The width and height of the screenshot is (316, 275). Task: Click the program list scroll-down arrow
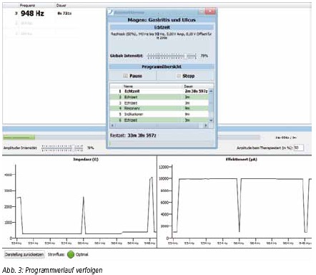(x=211, y=120)
